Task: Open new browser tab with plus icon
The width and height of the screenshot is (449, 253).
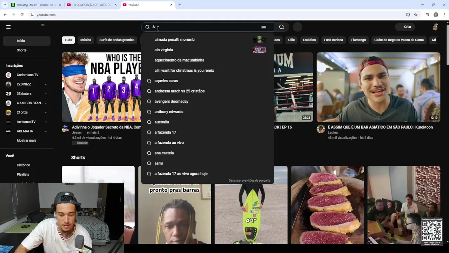Action: pyautogui.click(x=180, y=5)
